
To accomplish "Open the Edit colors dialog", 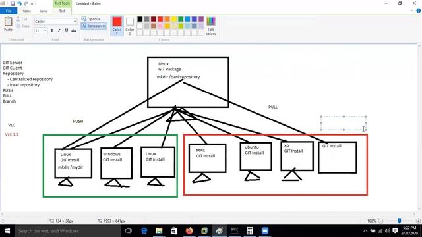I will pos(211,26).
